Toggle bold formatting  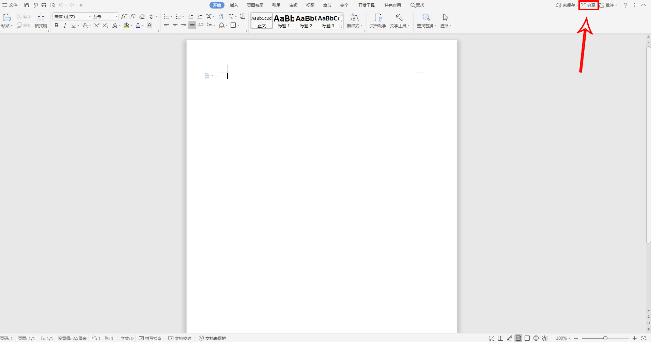click(x=57, y=25)
